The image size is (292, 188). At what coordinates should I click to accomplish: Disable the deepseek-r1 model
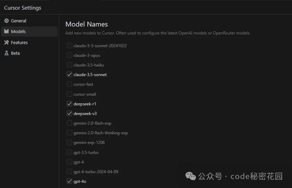pos(69,104)
